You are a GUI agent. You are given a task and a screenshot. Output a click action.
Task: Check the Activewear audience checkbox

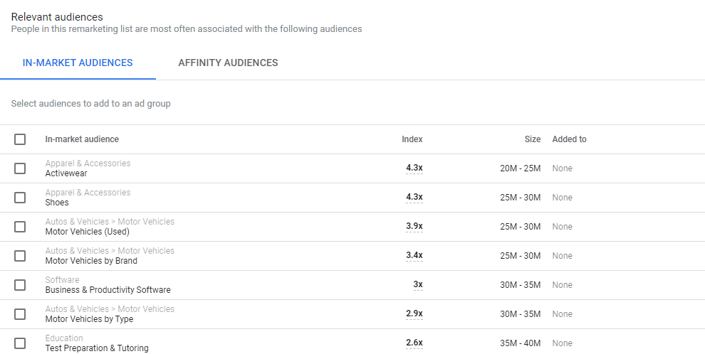[20, 168]
